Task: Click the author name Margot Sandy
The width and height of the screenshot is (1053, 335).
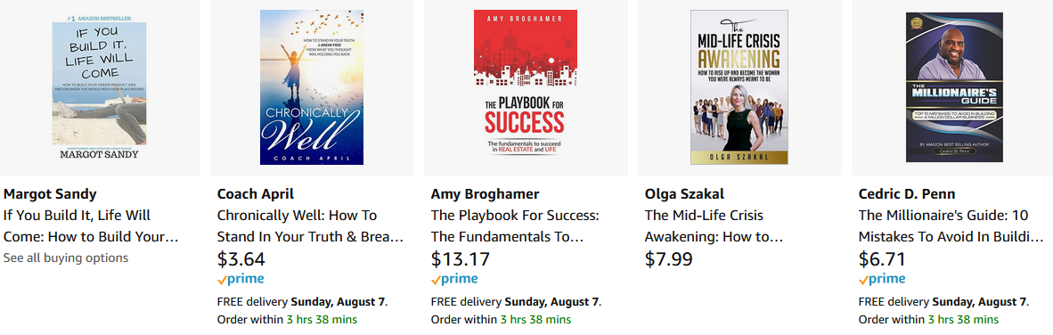Action: point(50,195)
